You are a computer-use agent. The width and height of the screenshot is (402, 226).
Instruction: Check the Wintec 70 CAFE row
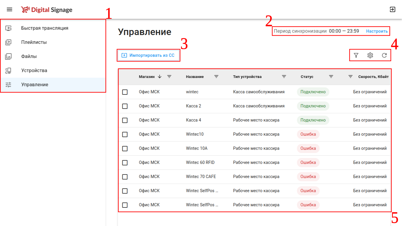tap(125, 177)
